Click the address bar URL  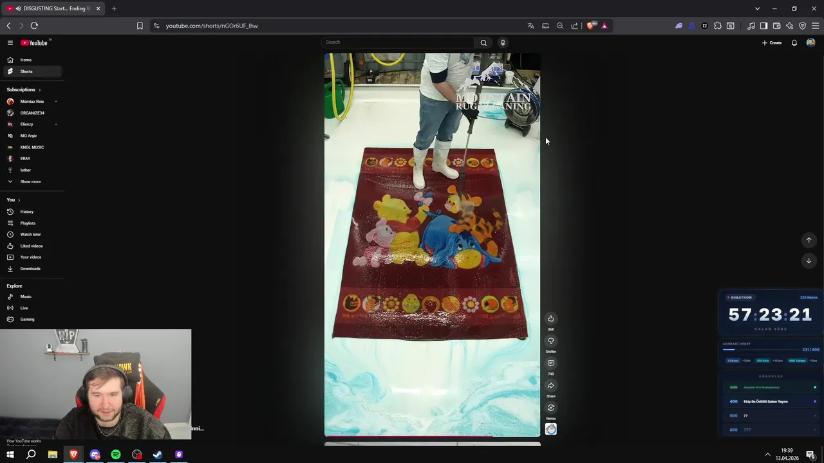coord(212,26)
